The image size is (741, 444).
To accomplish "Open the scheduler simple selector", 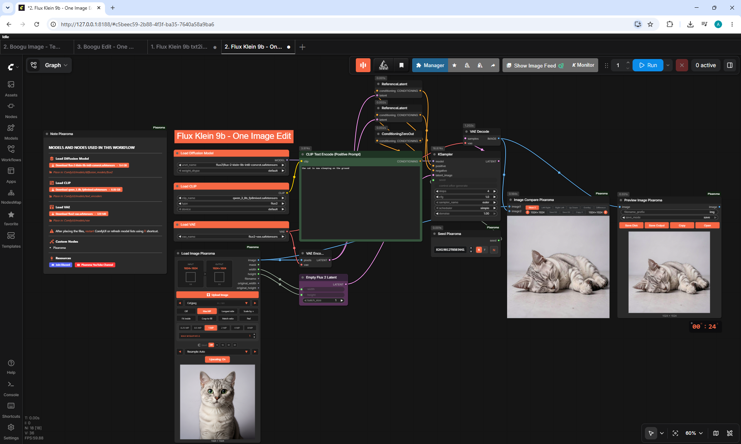I will pyautogui.click(x=466, y=208).
